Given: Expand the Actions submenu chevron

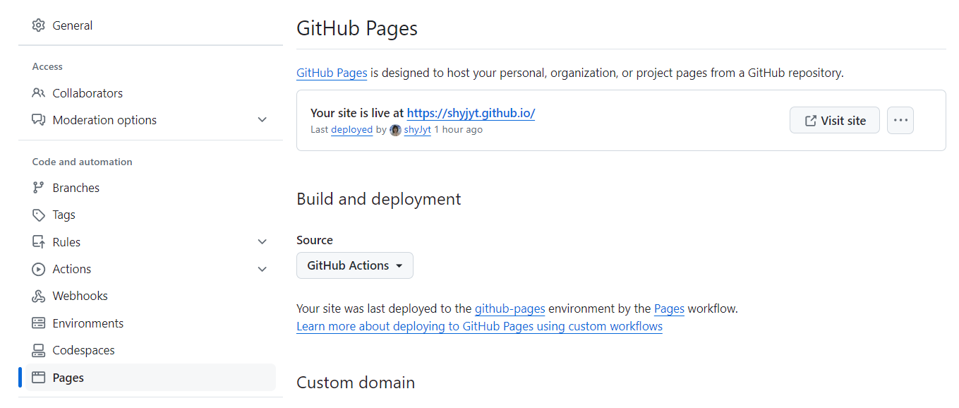Looking at the screenshot, I should click(x=262, y=269).
